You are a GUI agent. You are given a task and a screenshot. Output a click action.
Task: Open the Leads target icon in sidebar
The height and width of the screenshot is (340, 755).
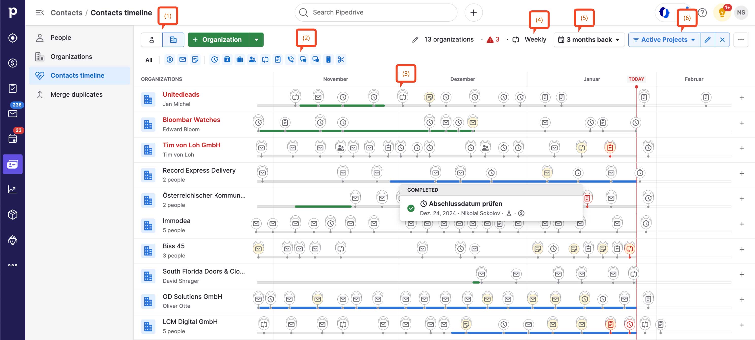tap(13, 38)
